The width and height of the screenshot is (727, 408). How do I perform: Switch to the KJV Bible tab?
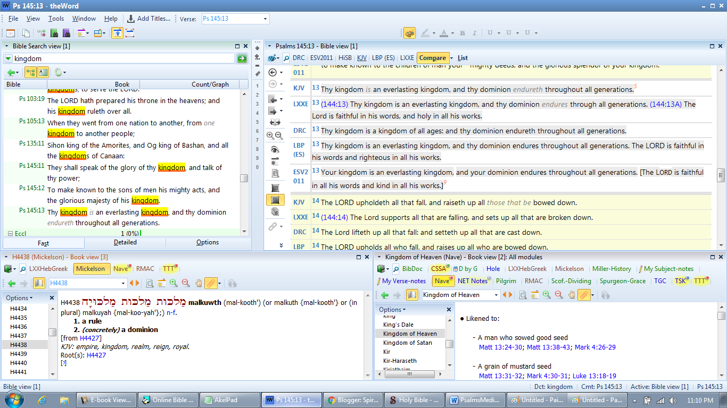click(362, 58)
